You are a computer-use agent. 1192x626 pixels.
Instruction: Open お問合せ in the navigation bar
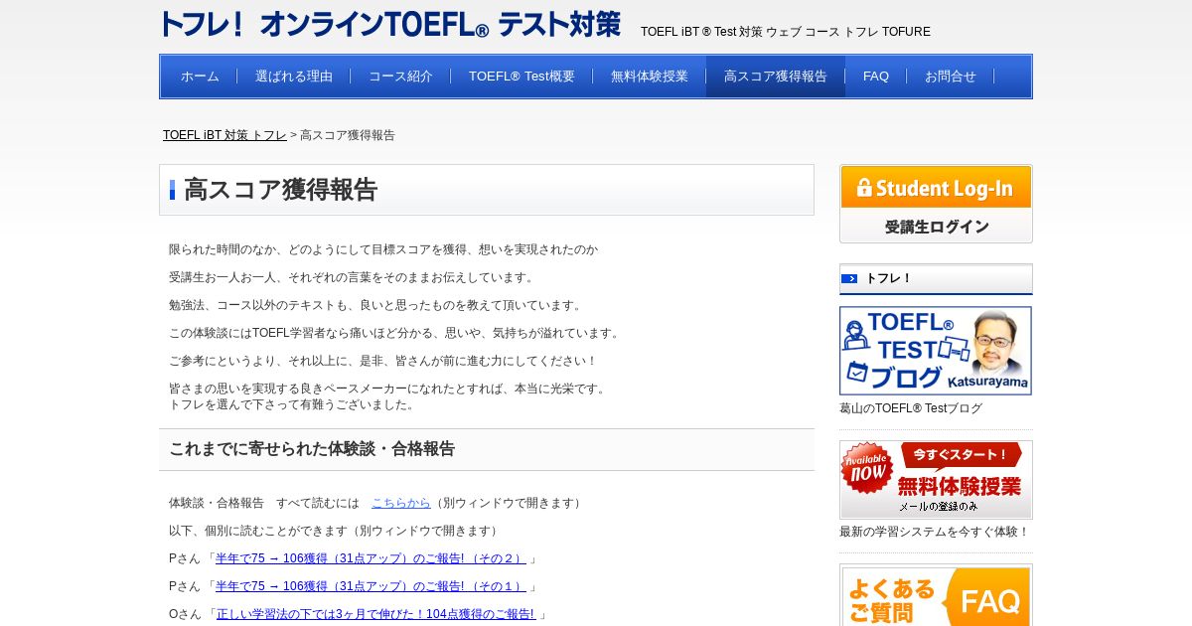click(951, 77)
